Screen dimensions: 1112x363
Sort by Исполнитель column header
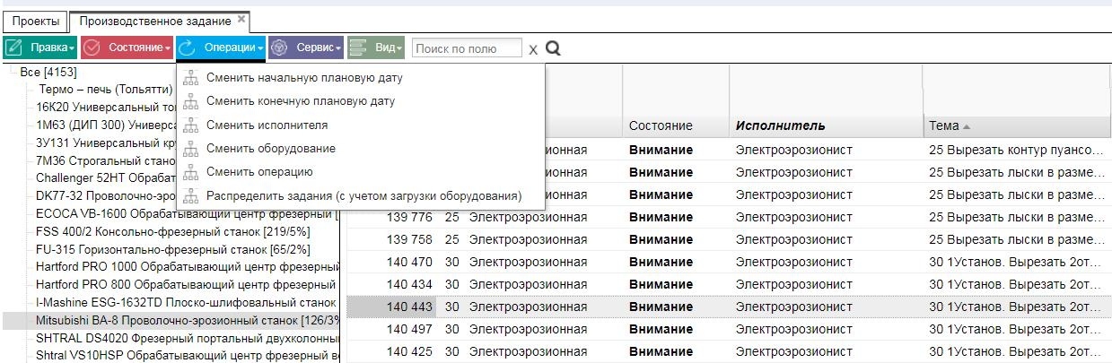[x=780, y=126]
